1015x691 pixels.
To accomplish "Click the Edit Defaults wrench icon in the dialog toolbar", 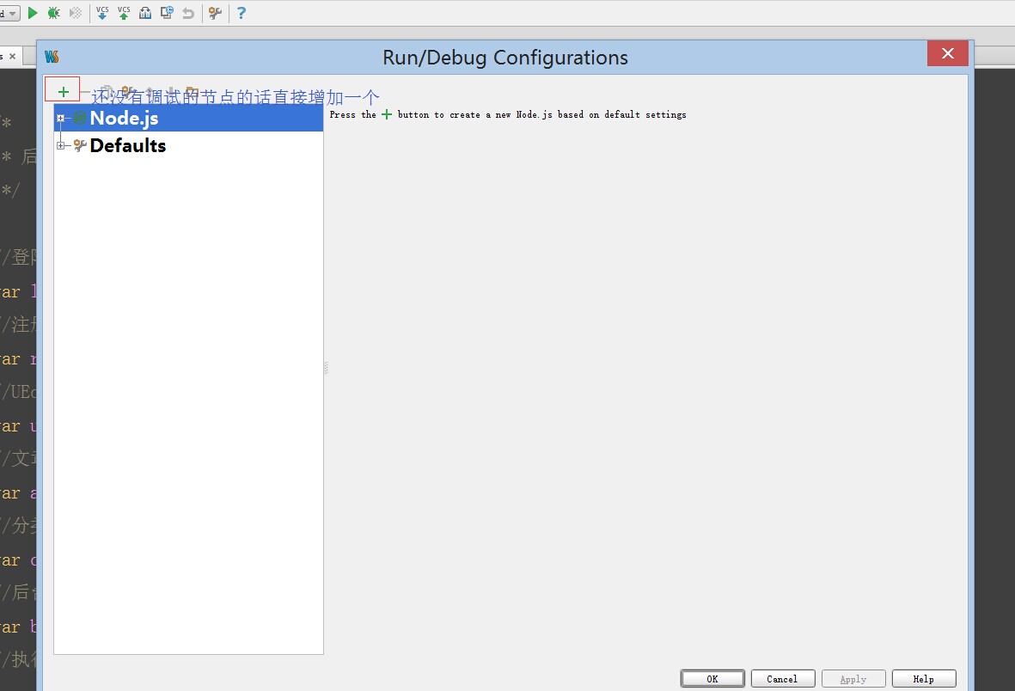I will click(x=127, y=92).
